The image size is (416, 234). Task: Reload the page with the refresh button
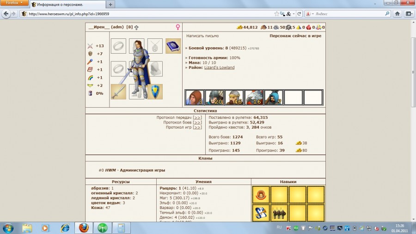[299, 14]
